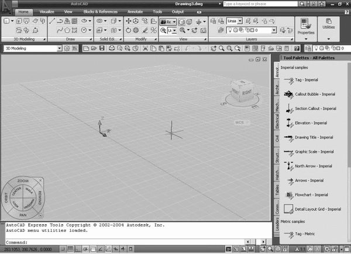Select Tag - Metric palette tool
351x254 pixels.
pyautogui.click(x=300, y=234)
